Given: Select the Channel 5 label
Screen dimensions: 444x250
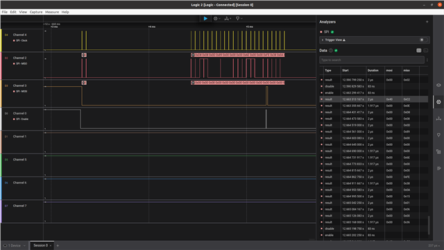Looking at the screenshot, I should (19, 160).
